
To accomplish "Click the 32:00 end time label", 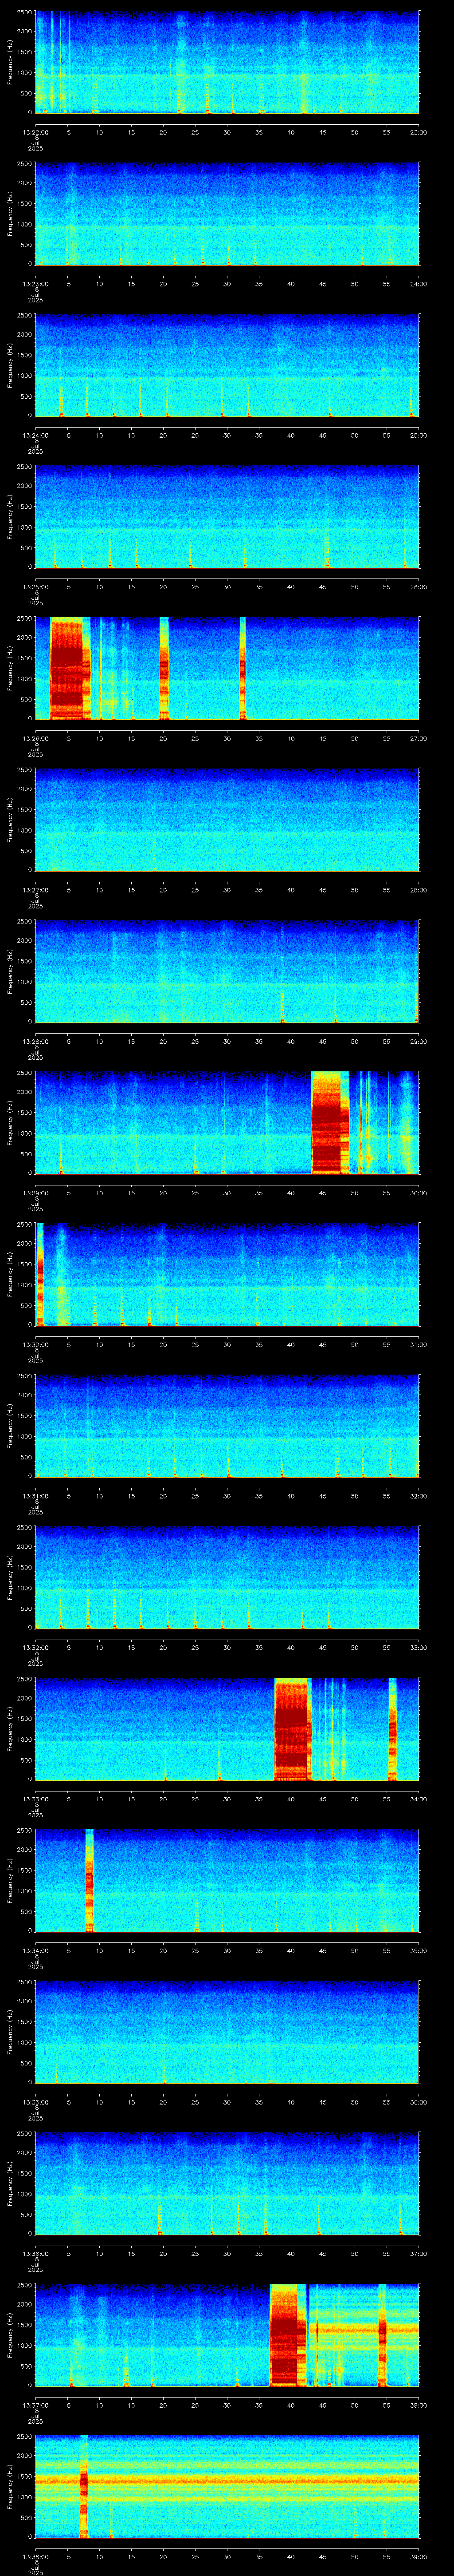I will tap(418, 1496).
